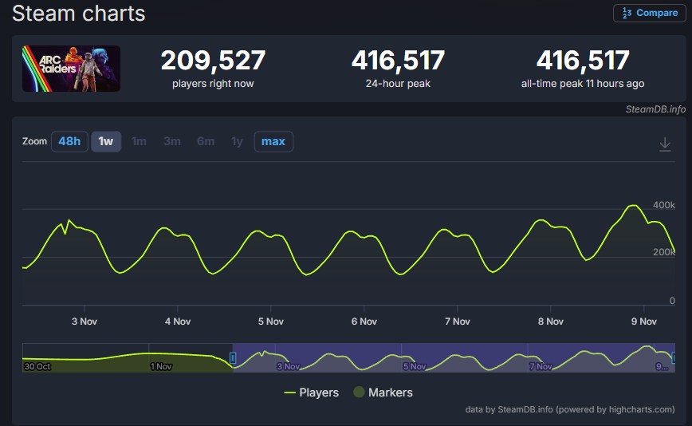Click the 30 Oct navigator label
The image size is (692, 426).
coord(37,366)
